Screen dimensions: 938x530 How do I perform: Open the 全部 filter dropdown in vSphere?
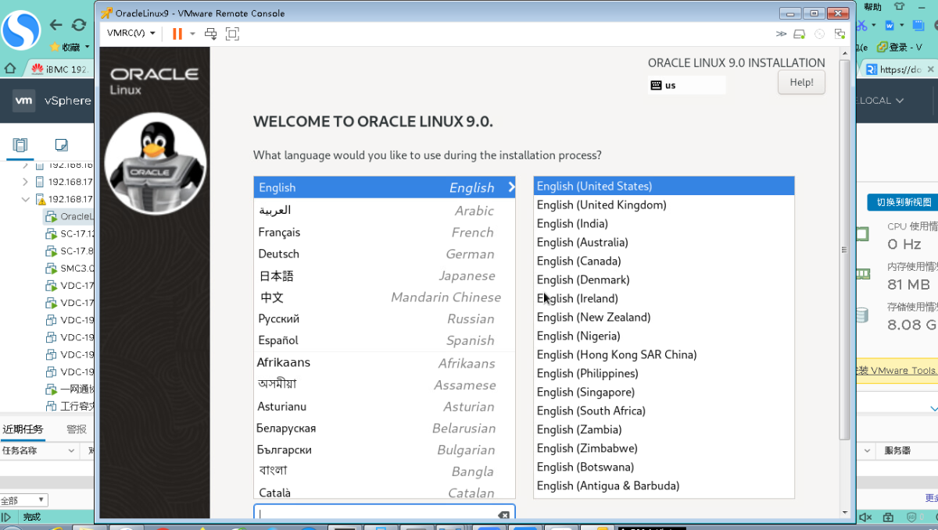[x=24, y=500]
